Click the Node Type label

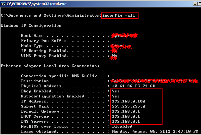point(32,46)
